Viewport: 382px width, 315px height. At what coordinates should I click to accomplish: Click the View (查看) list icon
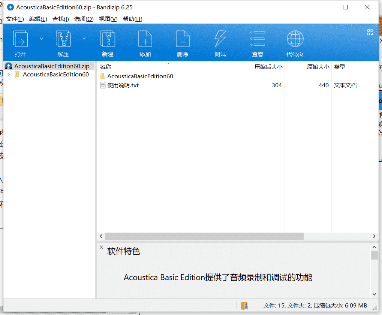click(x=258, y=39)
